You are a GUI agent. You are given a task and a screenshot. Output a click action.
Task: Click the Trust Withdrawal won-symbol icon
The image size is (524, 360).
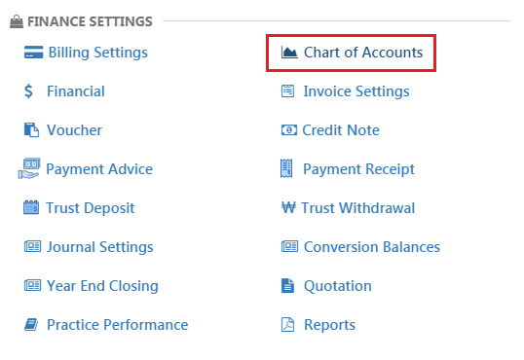click(288, 207)
